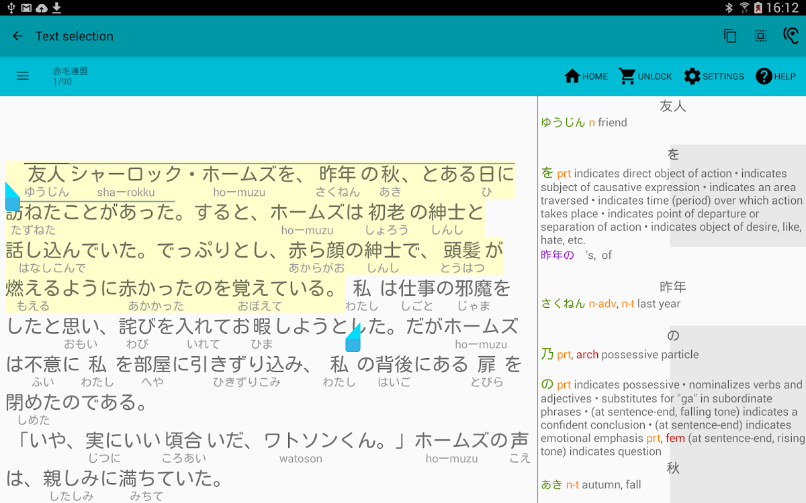
Task: Tap the 友人 dictionary entry heading
Action: (x=672, y=106)
